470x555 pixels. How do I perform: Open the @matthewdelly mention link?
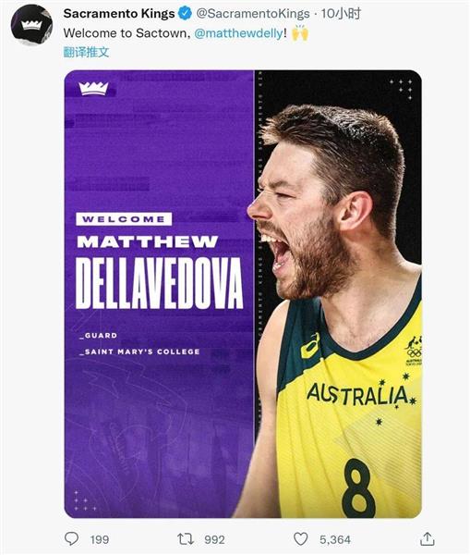click(x=238, y=33)
